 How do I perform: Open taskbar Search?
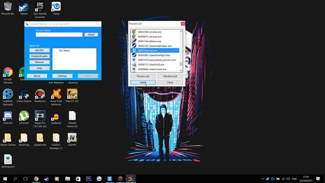pyautogui.click(x=15, y=178)
